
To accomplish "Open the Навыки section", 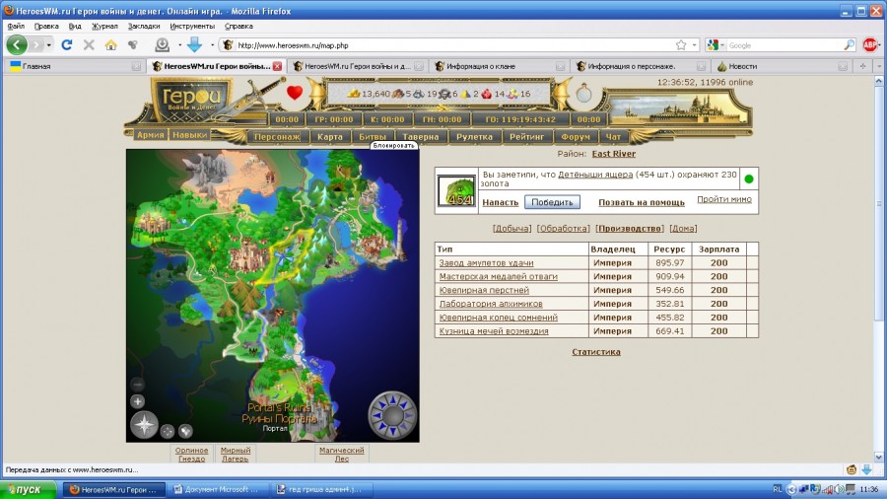I will (190, 135).
